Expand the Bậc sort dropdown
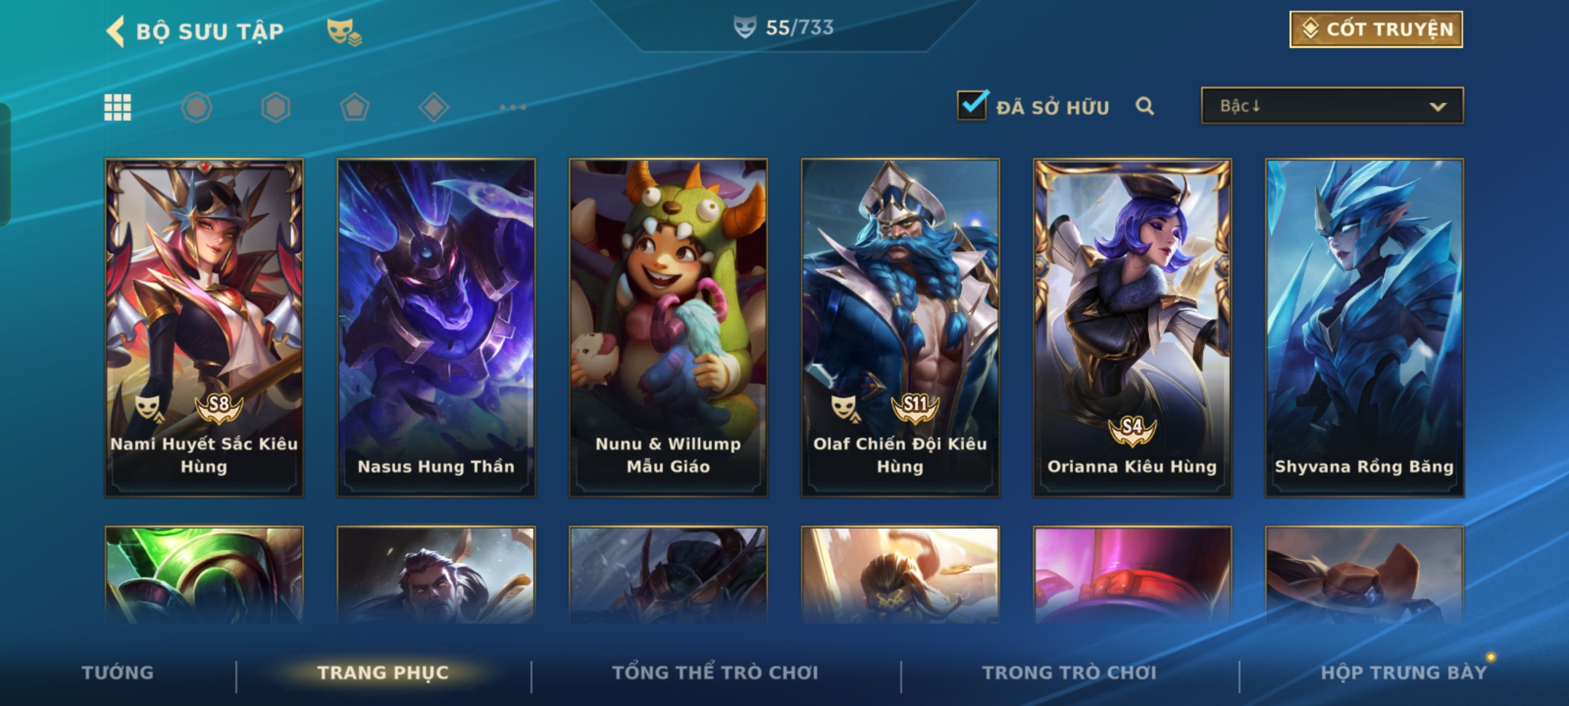Image resolution: width=1569 pixels, height=706 pixels. point(1332,106)
